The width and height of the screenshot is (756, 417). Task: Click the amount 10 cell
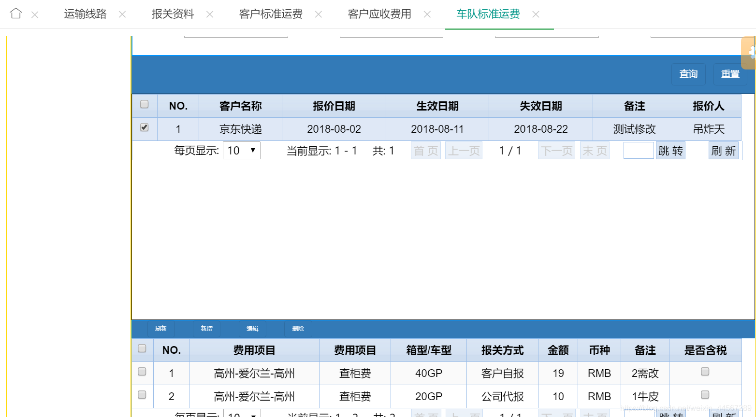tap(558, 397)
